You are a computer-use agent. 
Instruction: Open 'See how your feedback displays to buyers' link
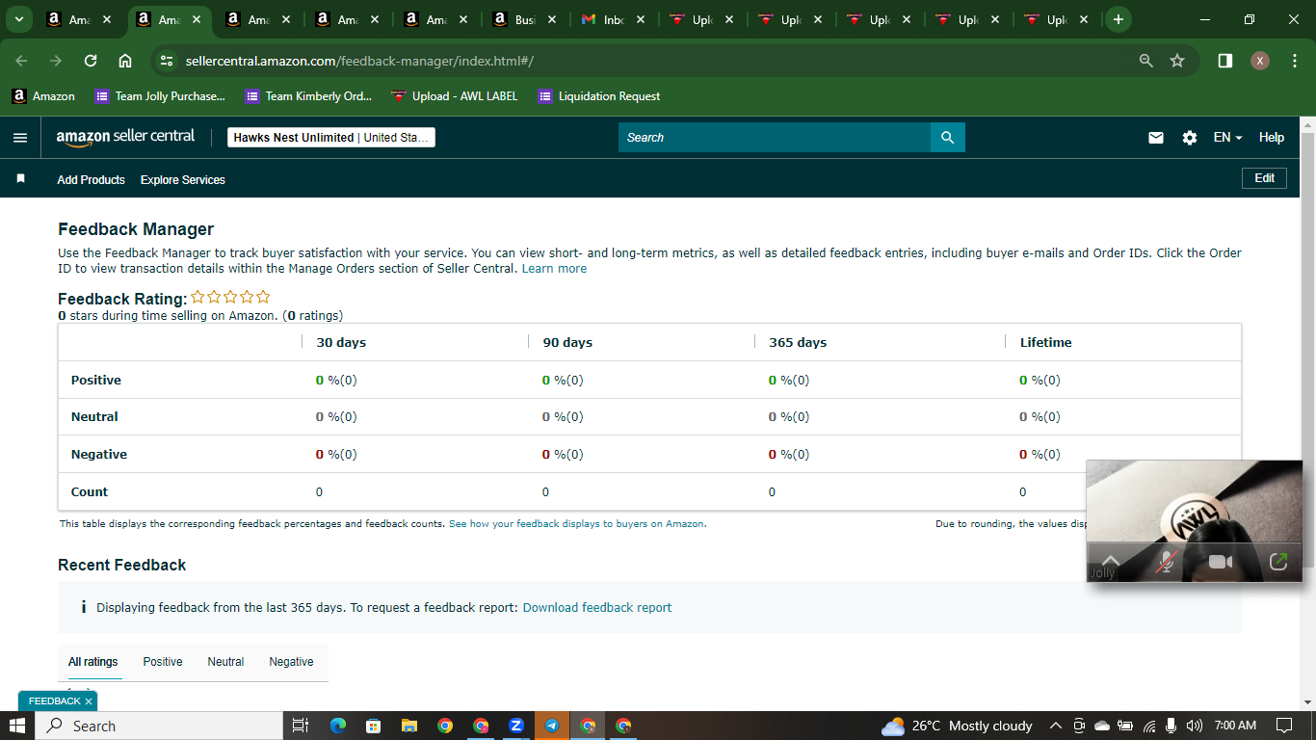[x=576, y=524]
